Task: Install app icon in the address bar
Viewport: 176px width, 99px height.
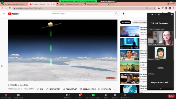Action: 147,8
